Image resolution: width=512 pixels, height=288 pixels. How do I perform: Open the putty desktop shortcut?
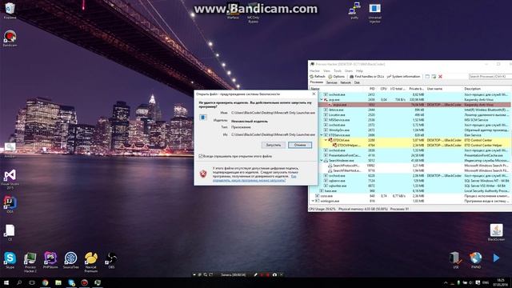[354, 10]
